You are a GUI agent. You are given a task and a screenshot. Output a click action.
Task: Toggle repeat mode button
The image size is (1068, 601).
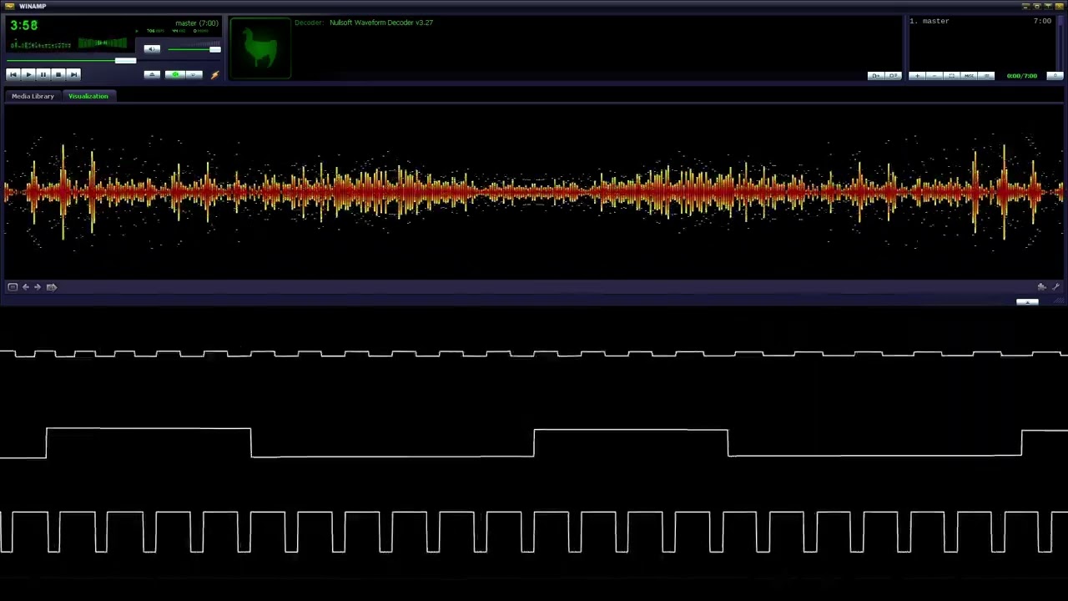pos(194,75)
